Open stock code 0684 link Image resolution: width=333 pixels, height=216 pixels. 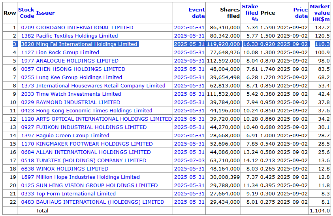point(28,152)
